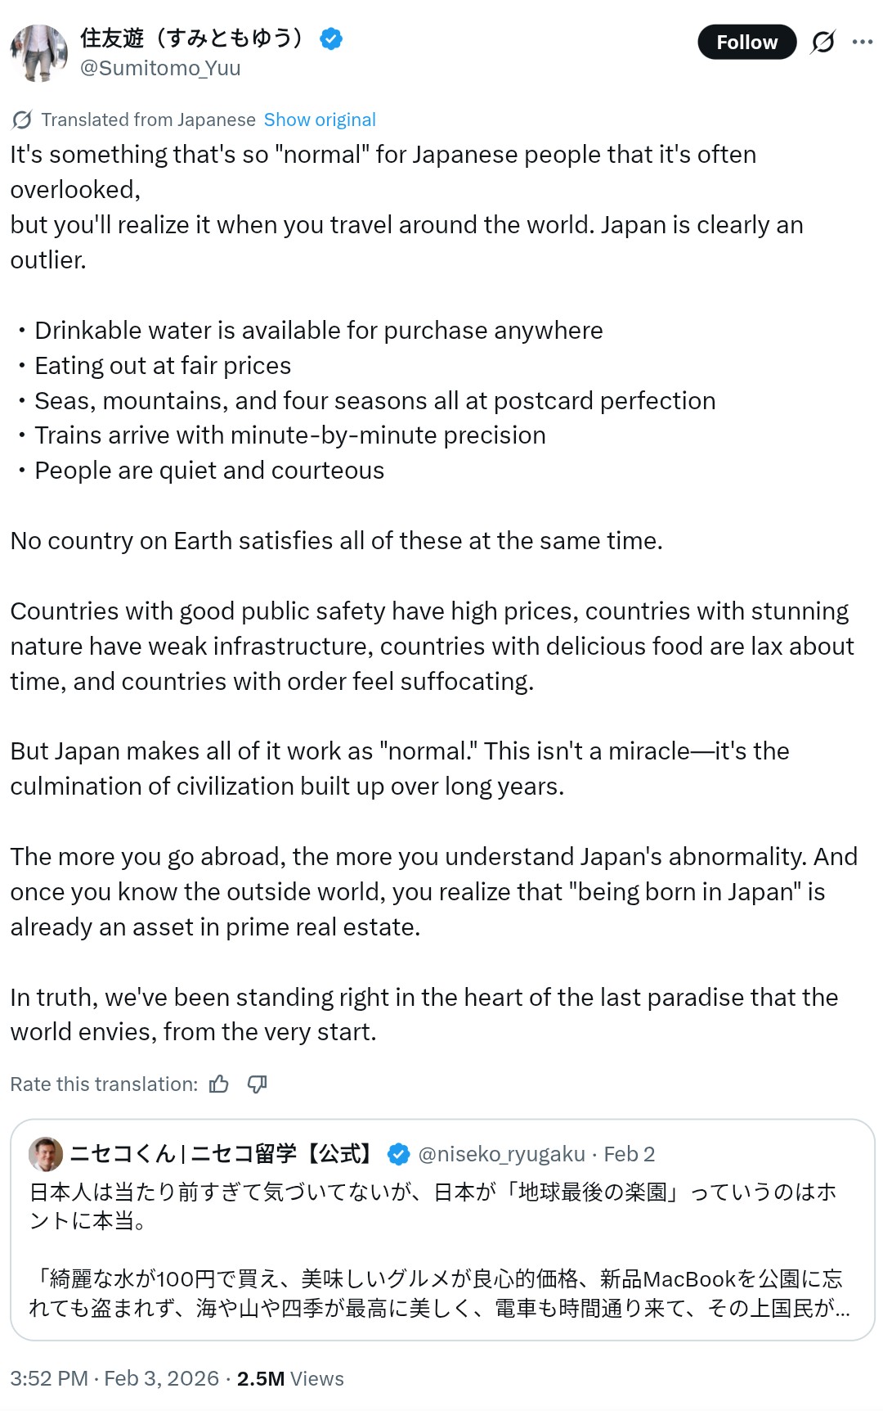
Task: Click the quoted tweet's Feb 2 date
Action: [629, 1154]
